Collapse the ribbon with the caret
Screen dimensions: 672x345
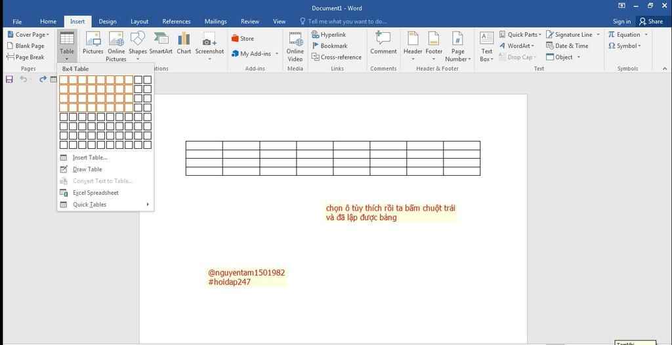(x=665, y=69)
